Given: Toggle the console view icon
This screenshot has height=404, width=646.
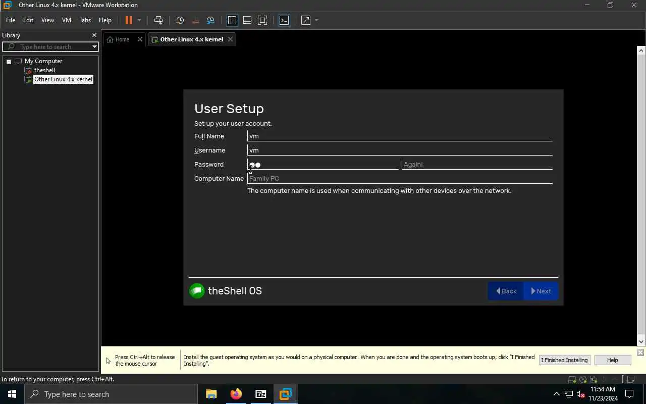Looking at the screenshot, I should pyautogui.click(x=284, y=20).
